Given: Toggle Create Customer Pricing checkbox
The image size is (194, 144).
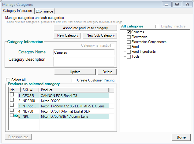Looking at the screenshot, I should pos(73,81).
